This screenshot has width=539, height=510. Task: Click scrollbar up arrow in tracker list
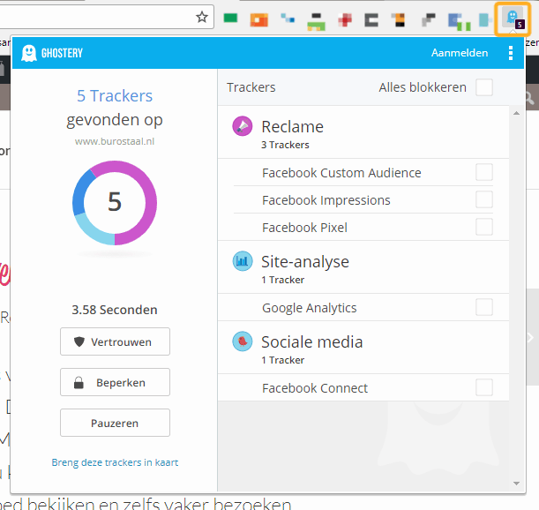(x=516, y=113)
